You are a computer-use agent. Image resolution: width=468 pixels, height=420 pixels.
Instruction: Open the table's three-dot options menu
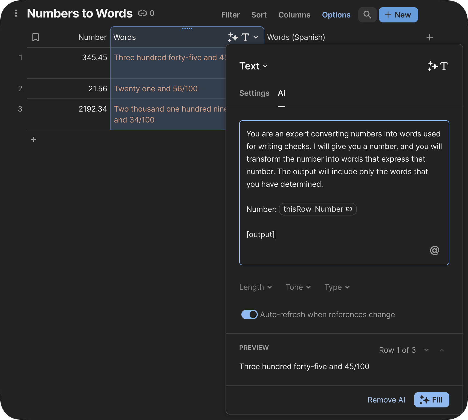[16, 13]
